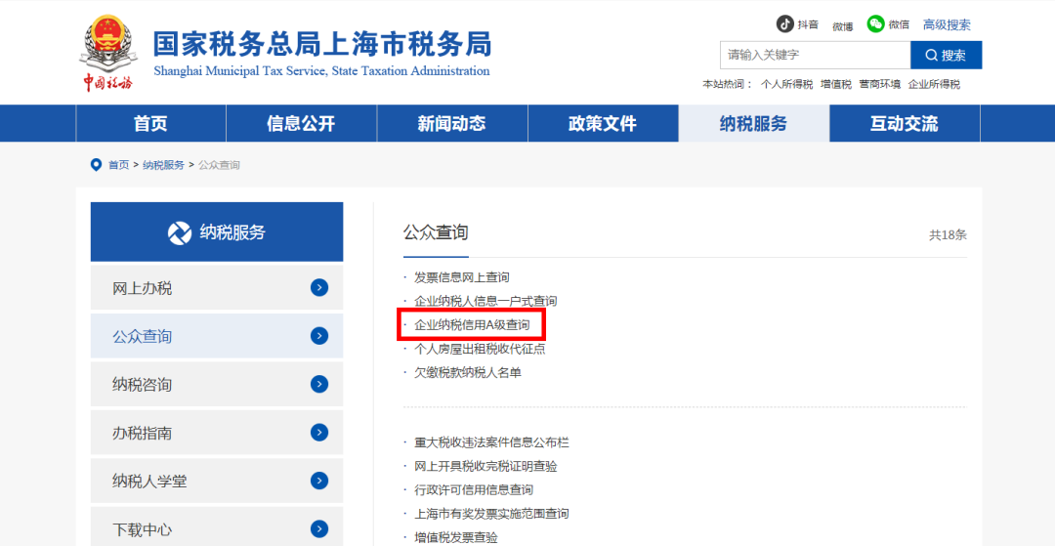Open 个人房屋出租税收代征点 link
Viewport: 1055px width, 546px height.
480,349
